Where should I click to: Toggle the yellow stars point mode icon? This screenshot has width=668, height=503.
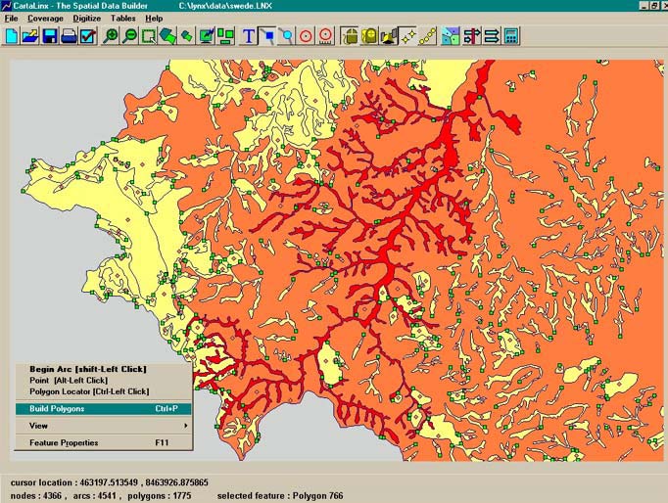pyautogui.click(x=407, y=36)
